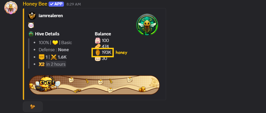Open the Honey Bee username
Viewport: 266px width, 113px height.
[x=35, y=4]
